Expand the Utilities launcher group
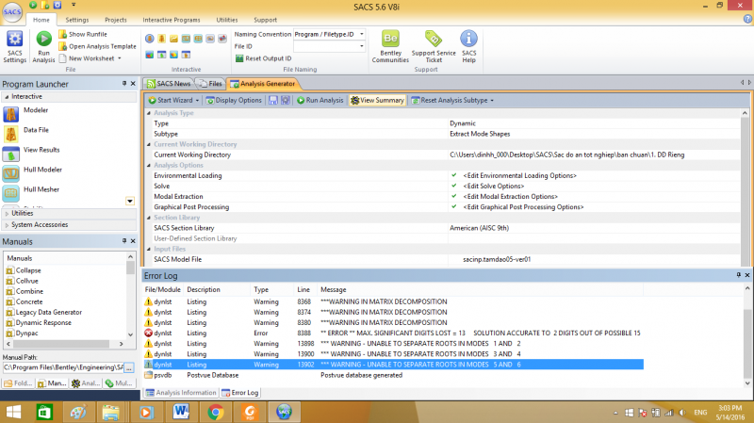Screen dimensions: 754x423 (68, 213)
